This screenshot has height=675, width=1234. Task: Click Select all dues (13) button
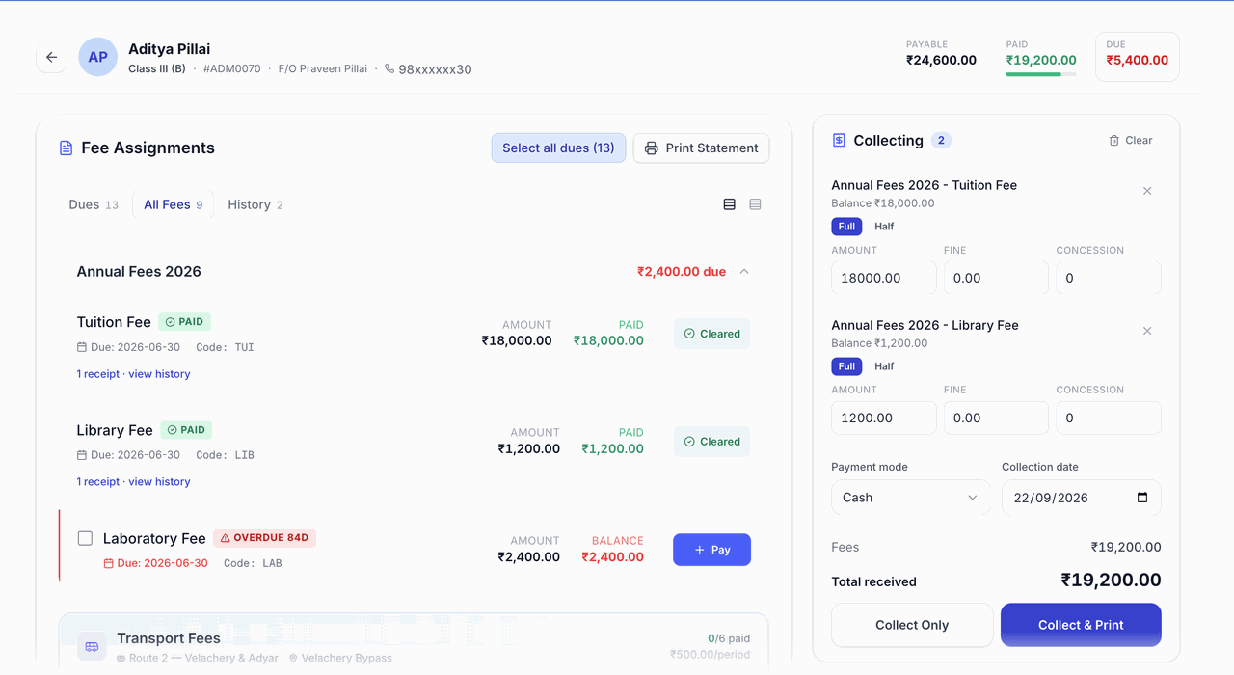tap(558, 148)
